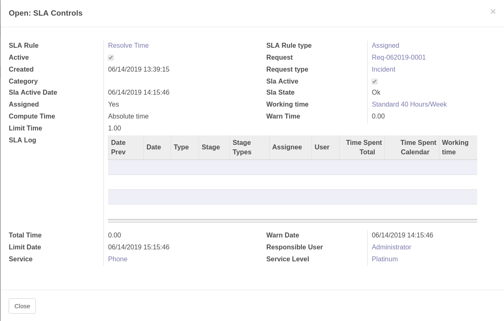Open the Administrator responsible user

(x=391, y=247)
